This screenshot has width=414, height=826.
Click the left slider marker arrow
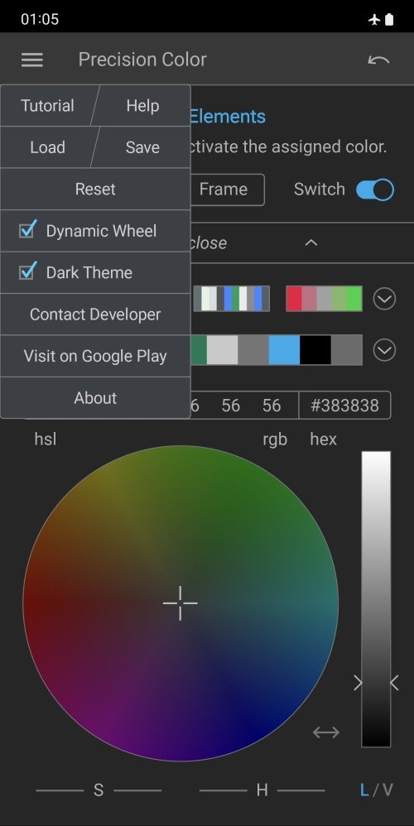click(359, 684)
